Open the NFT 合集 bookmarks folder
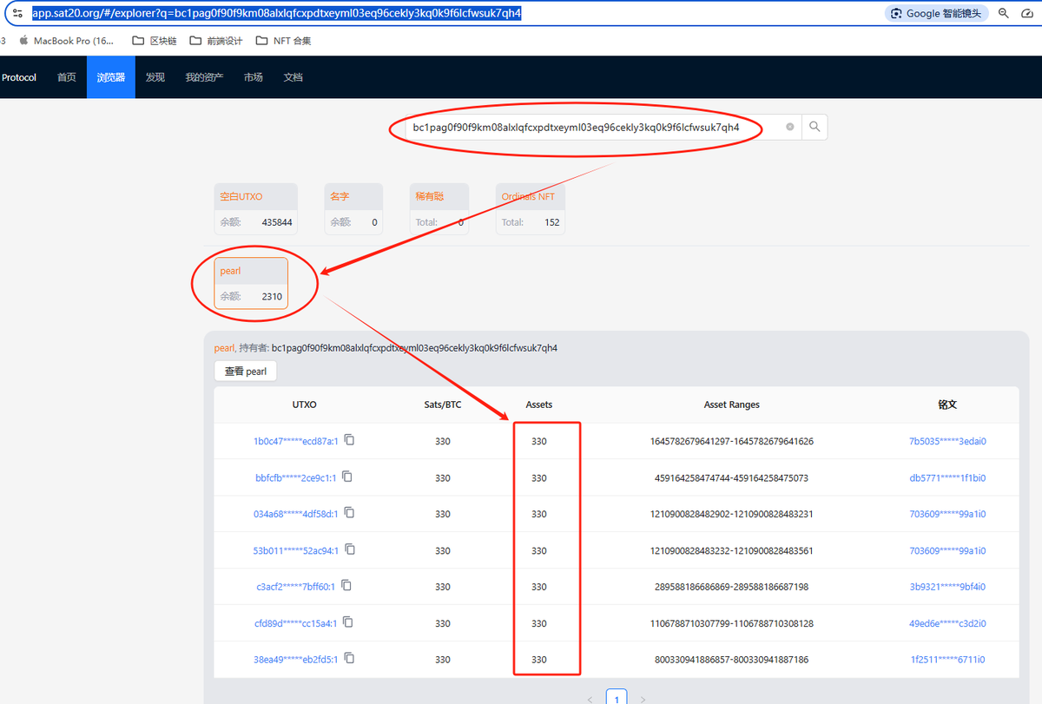 283,41
